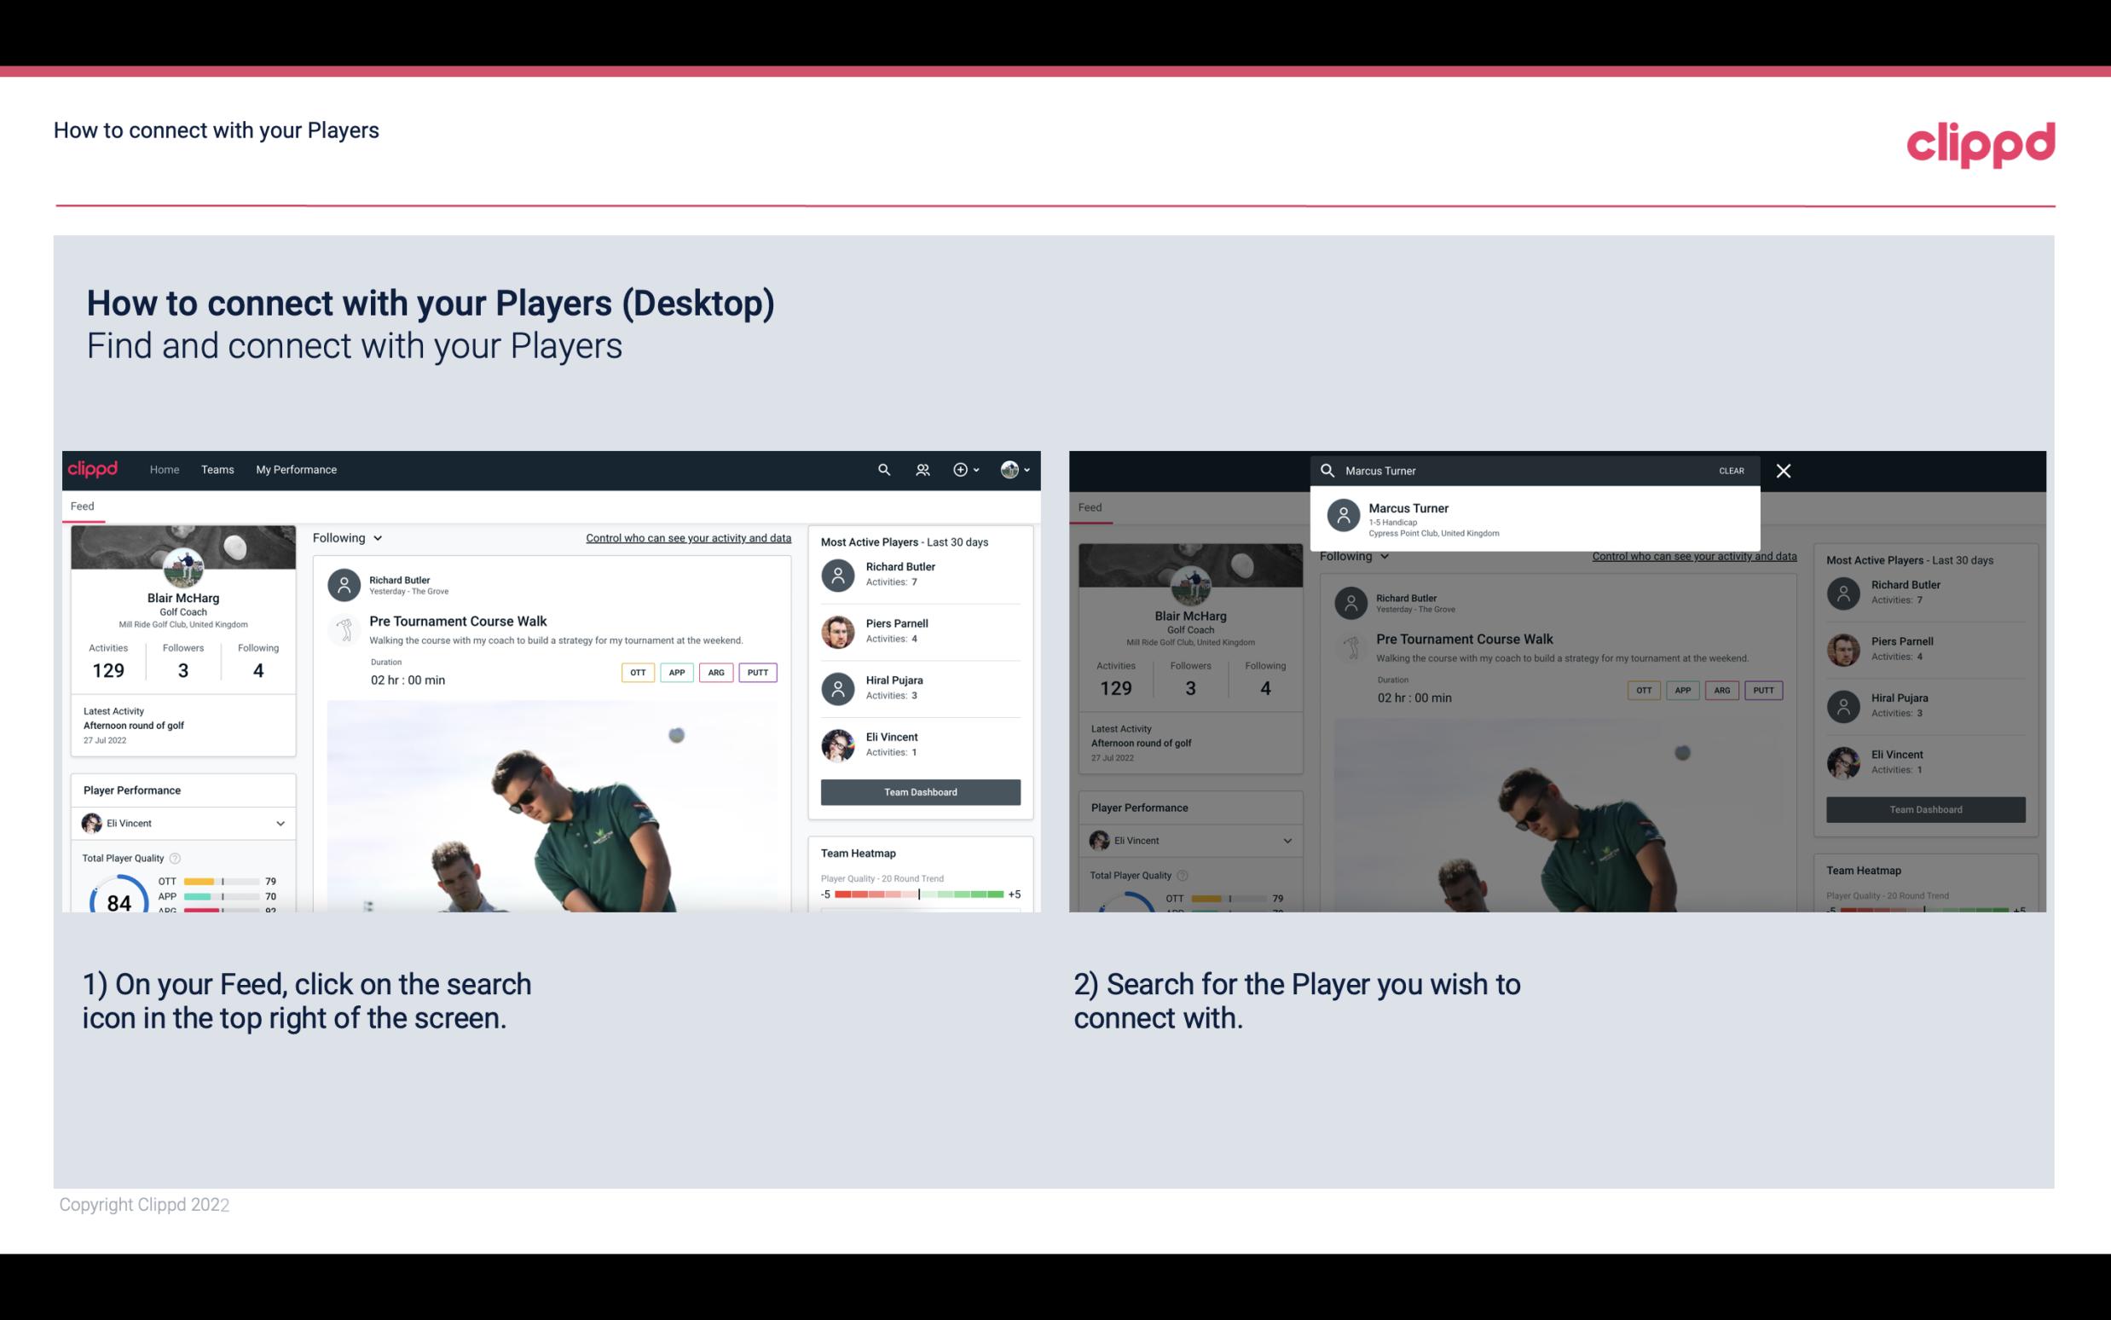
Task: Click the Teams navigation icon
Action: coord(217,470)
